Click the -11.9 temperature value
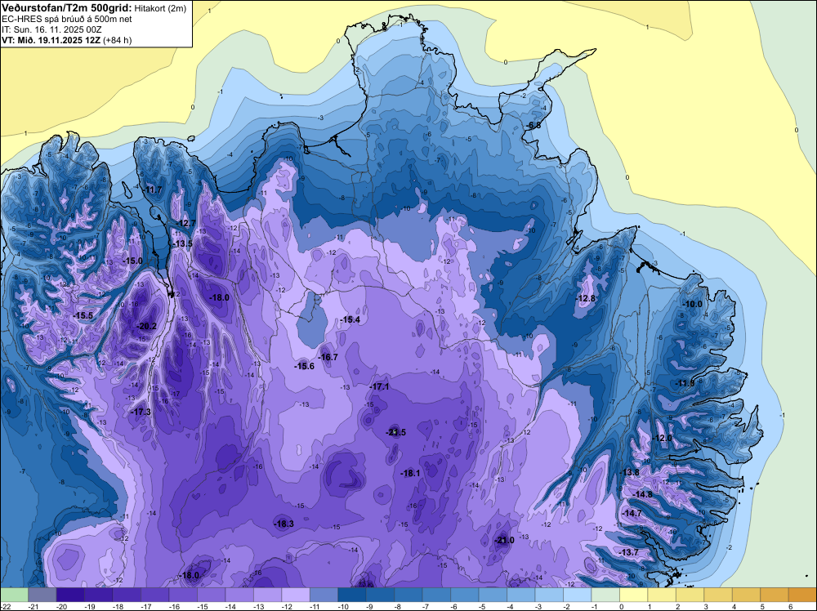817x611 pixels. [x=685, y=383]
